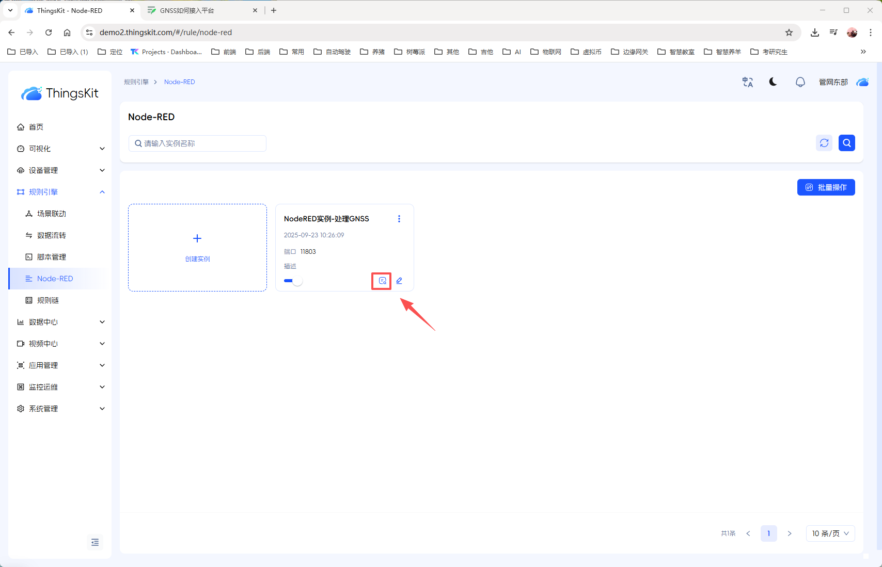Click the blue search magnifier button

pos(847,143)
